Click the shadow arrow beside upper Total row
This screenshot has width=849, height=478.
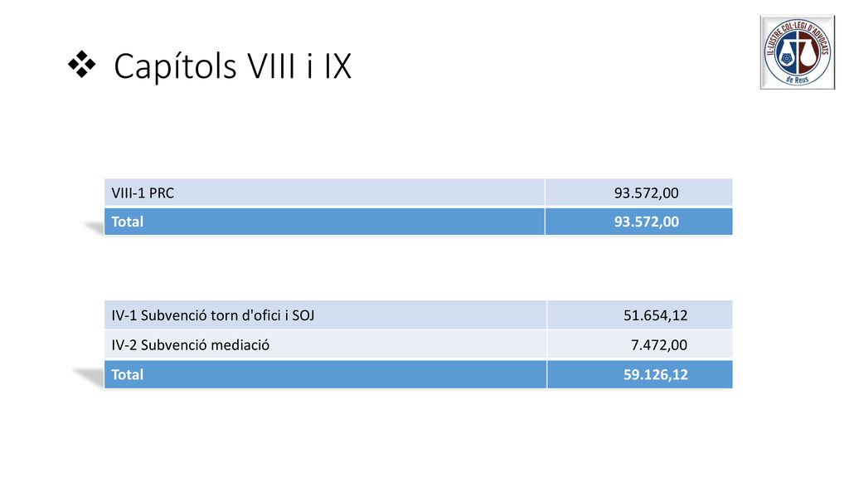[x=93, y=227]
